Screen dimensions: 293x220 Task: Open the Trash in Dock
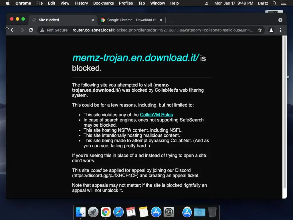pos(212,212)
